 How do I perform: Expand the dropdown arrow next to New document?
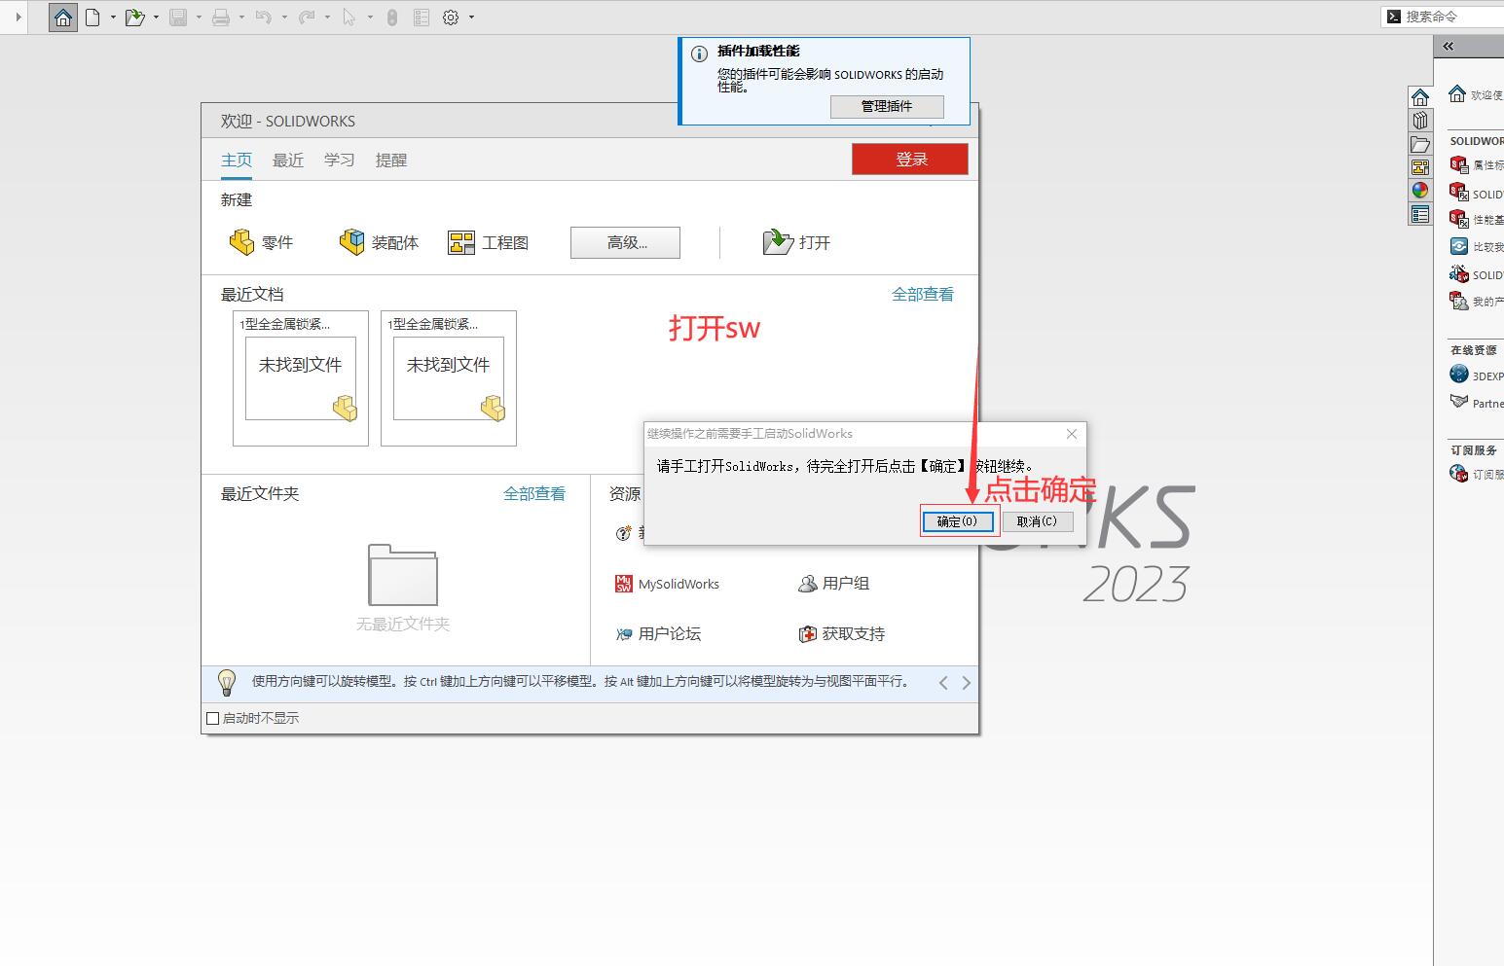coord(113,18)
